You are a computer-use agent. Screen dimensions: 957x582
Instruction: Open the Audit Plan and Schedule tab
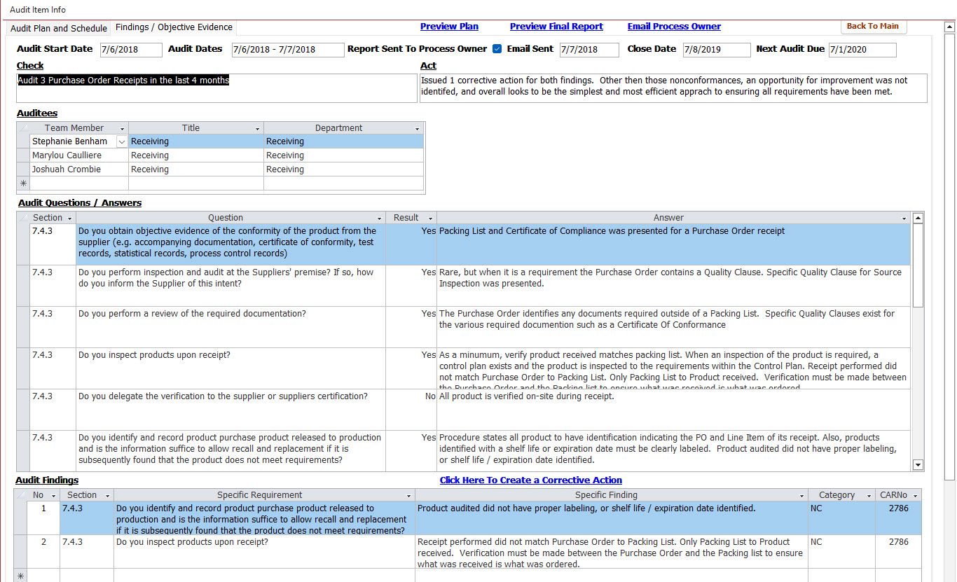(59, 28)
